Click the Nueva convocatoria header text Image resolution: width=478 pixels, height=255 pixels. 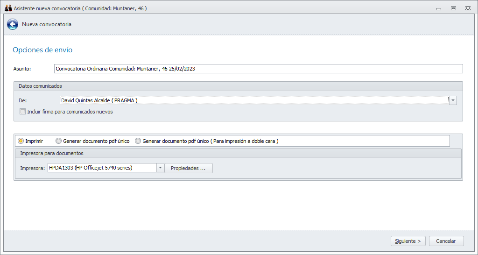(x=47, y=24)
